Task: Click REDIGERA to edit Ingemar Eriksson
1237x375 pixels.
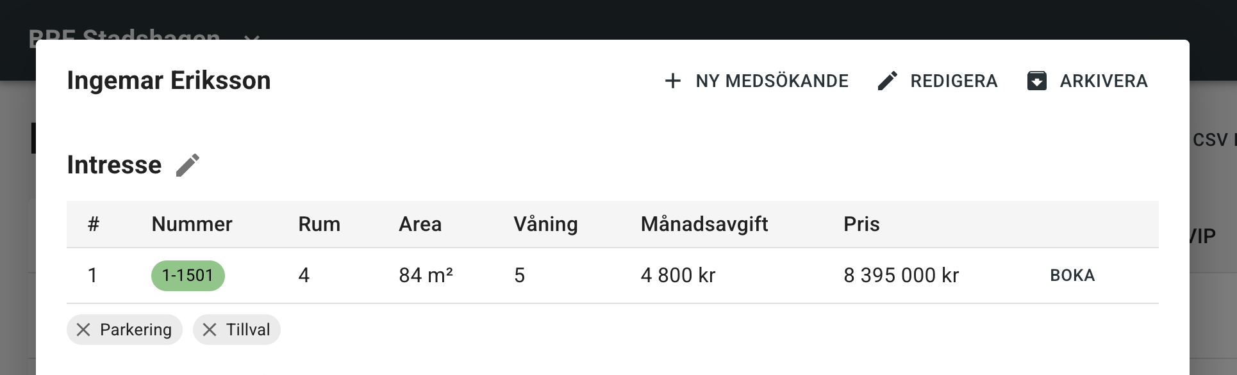Action: click(954, 81)
